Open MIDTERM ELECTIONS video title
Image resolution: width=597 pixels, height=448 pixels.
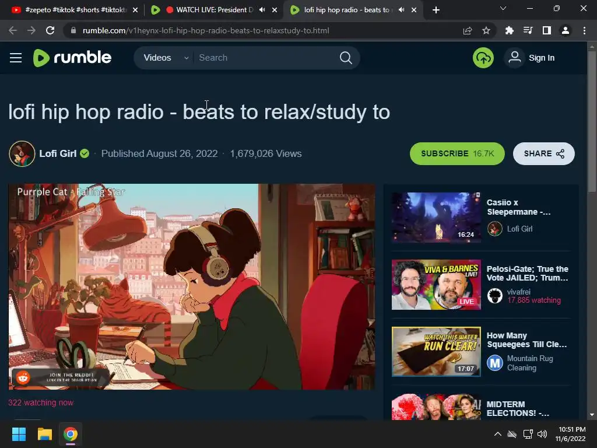coord(518,408)
